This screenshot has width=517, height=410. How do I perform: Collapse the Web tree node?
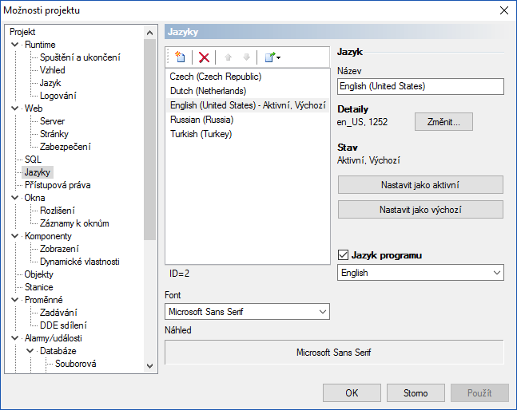pos(15,108)
